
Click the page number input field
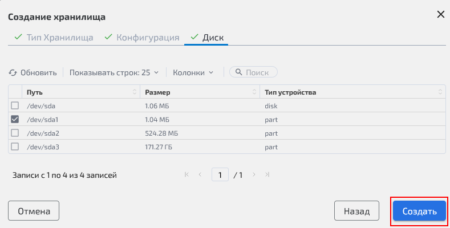pos(220,175)
